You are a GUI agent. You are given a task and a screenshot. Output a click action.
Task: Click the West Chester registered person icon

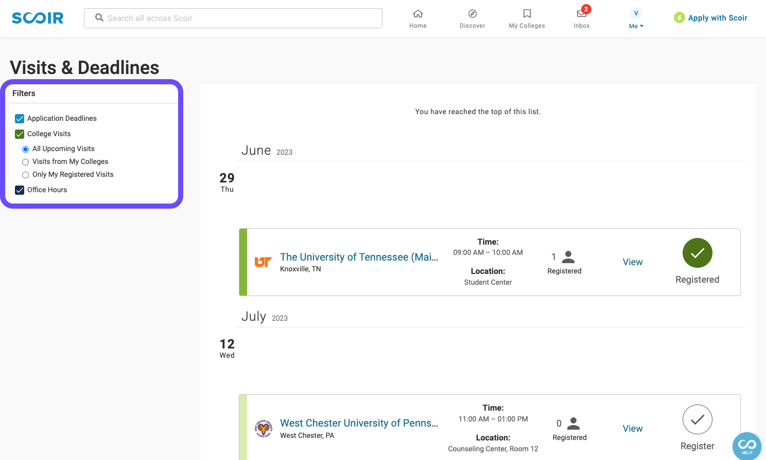coord(573,424)
